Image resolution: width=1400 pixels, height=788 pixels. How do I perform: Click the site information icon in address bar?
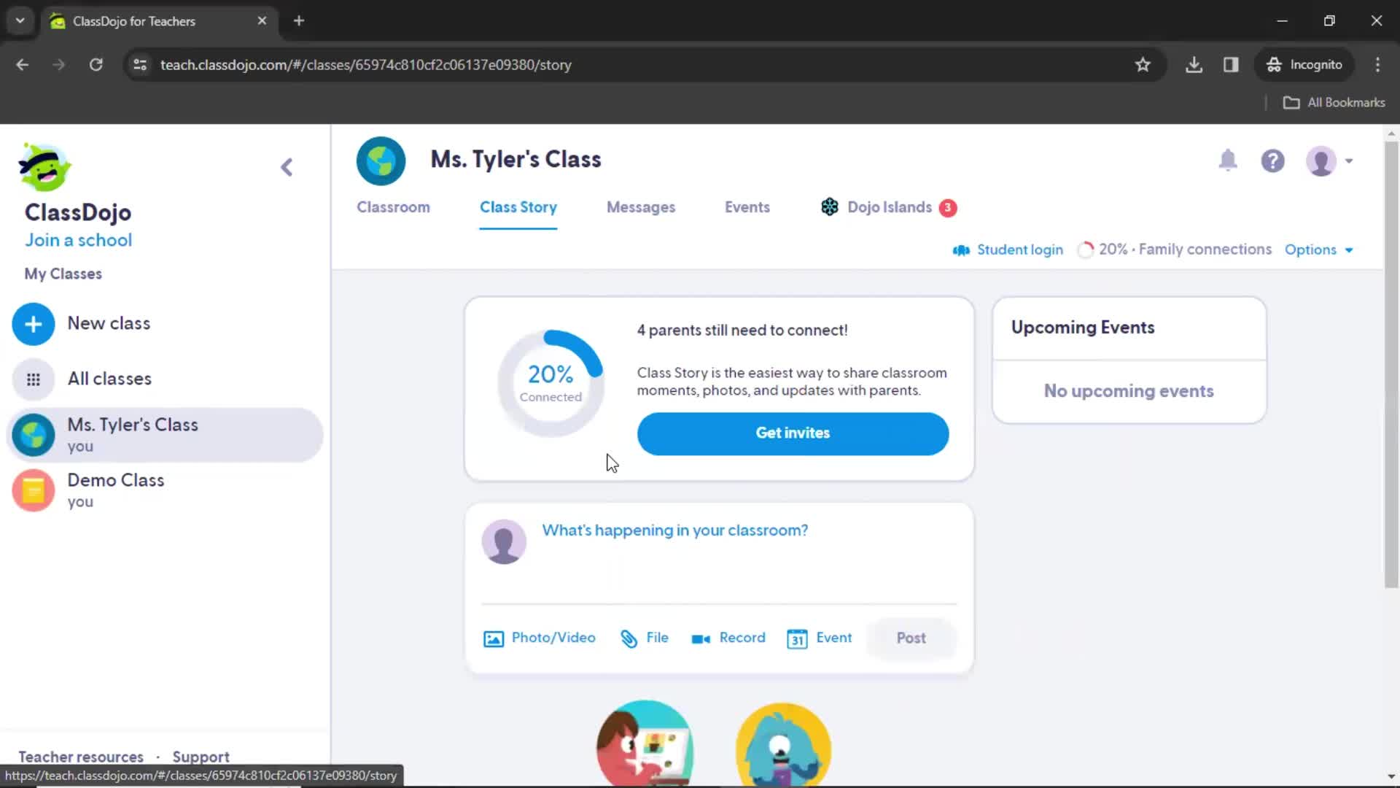pos(140,65)
